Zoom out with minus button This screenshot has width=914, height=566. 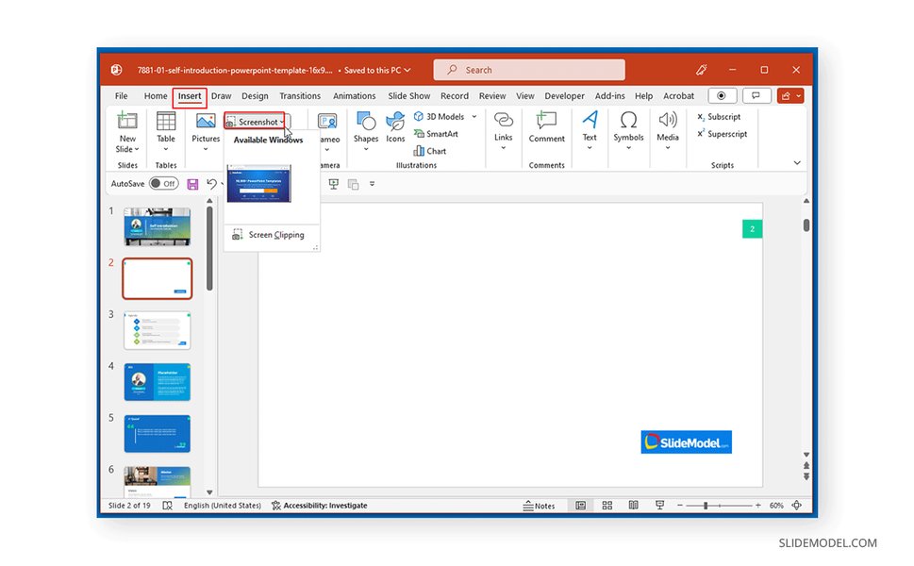[x=680, y=506]
